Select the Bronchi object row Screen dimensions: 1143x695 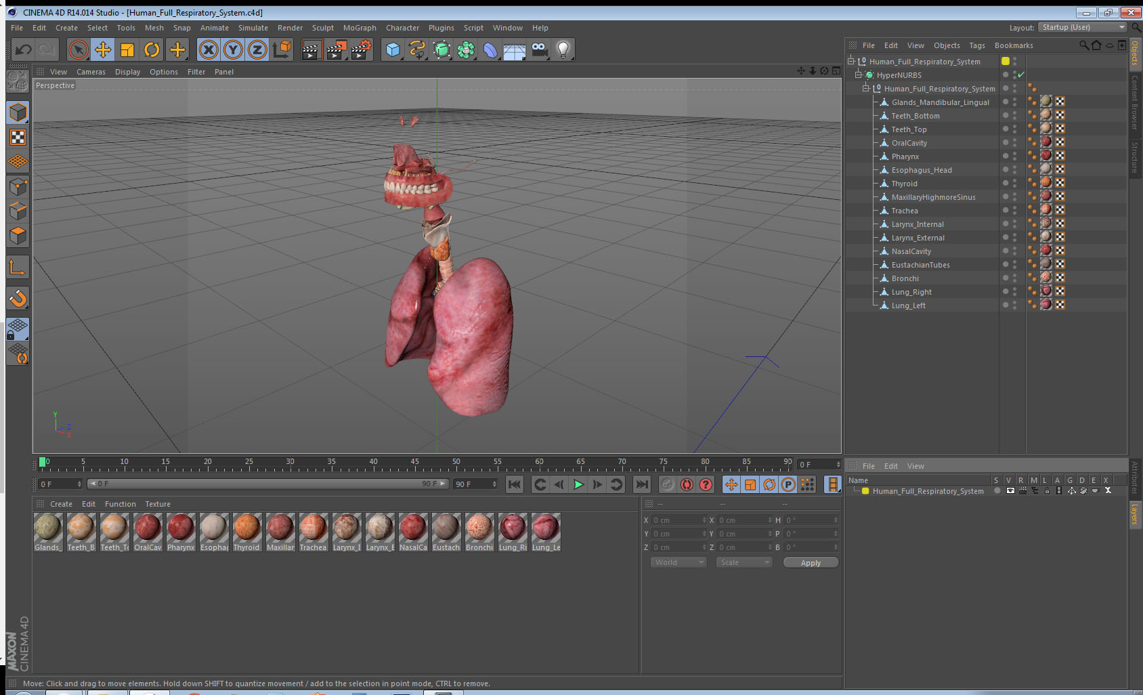point(905,278)
